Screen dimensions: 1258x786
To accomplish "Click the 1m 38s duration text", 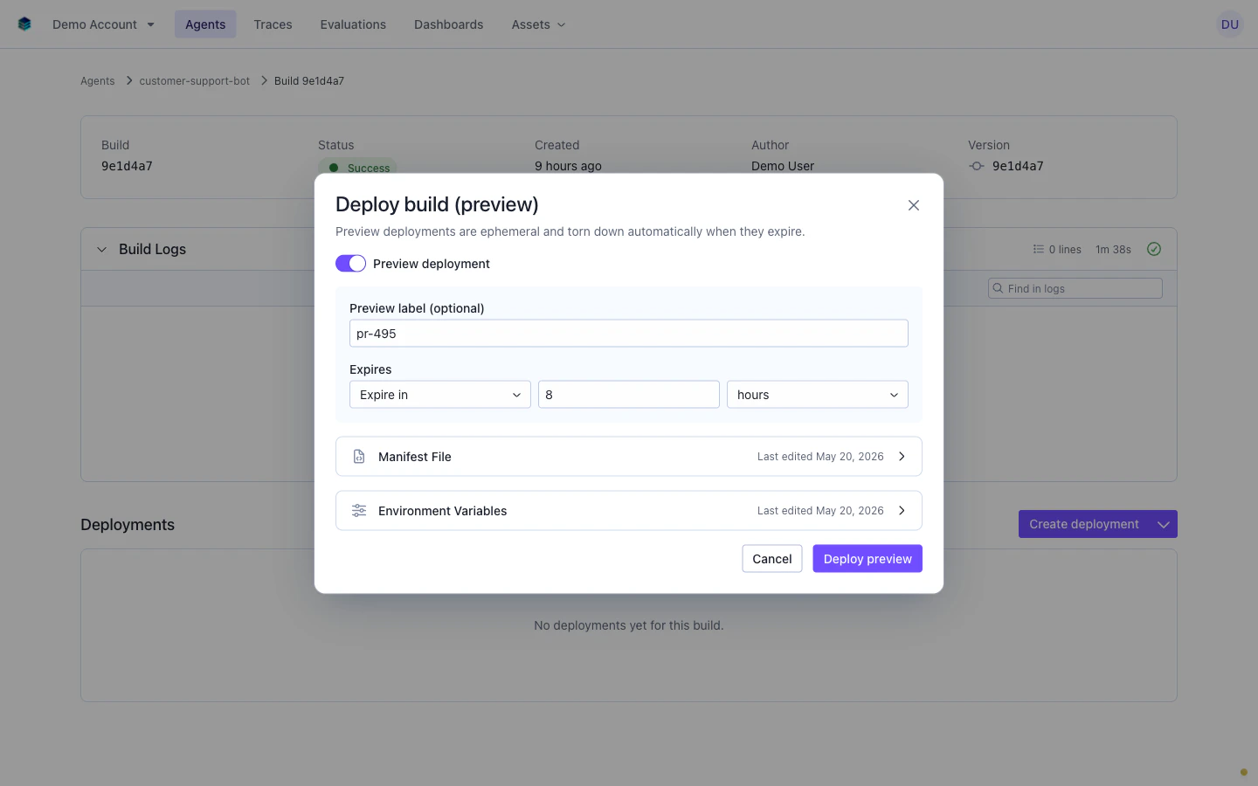I will point(1113,250).
